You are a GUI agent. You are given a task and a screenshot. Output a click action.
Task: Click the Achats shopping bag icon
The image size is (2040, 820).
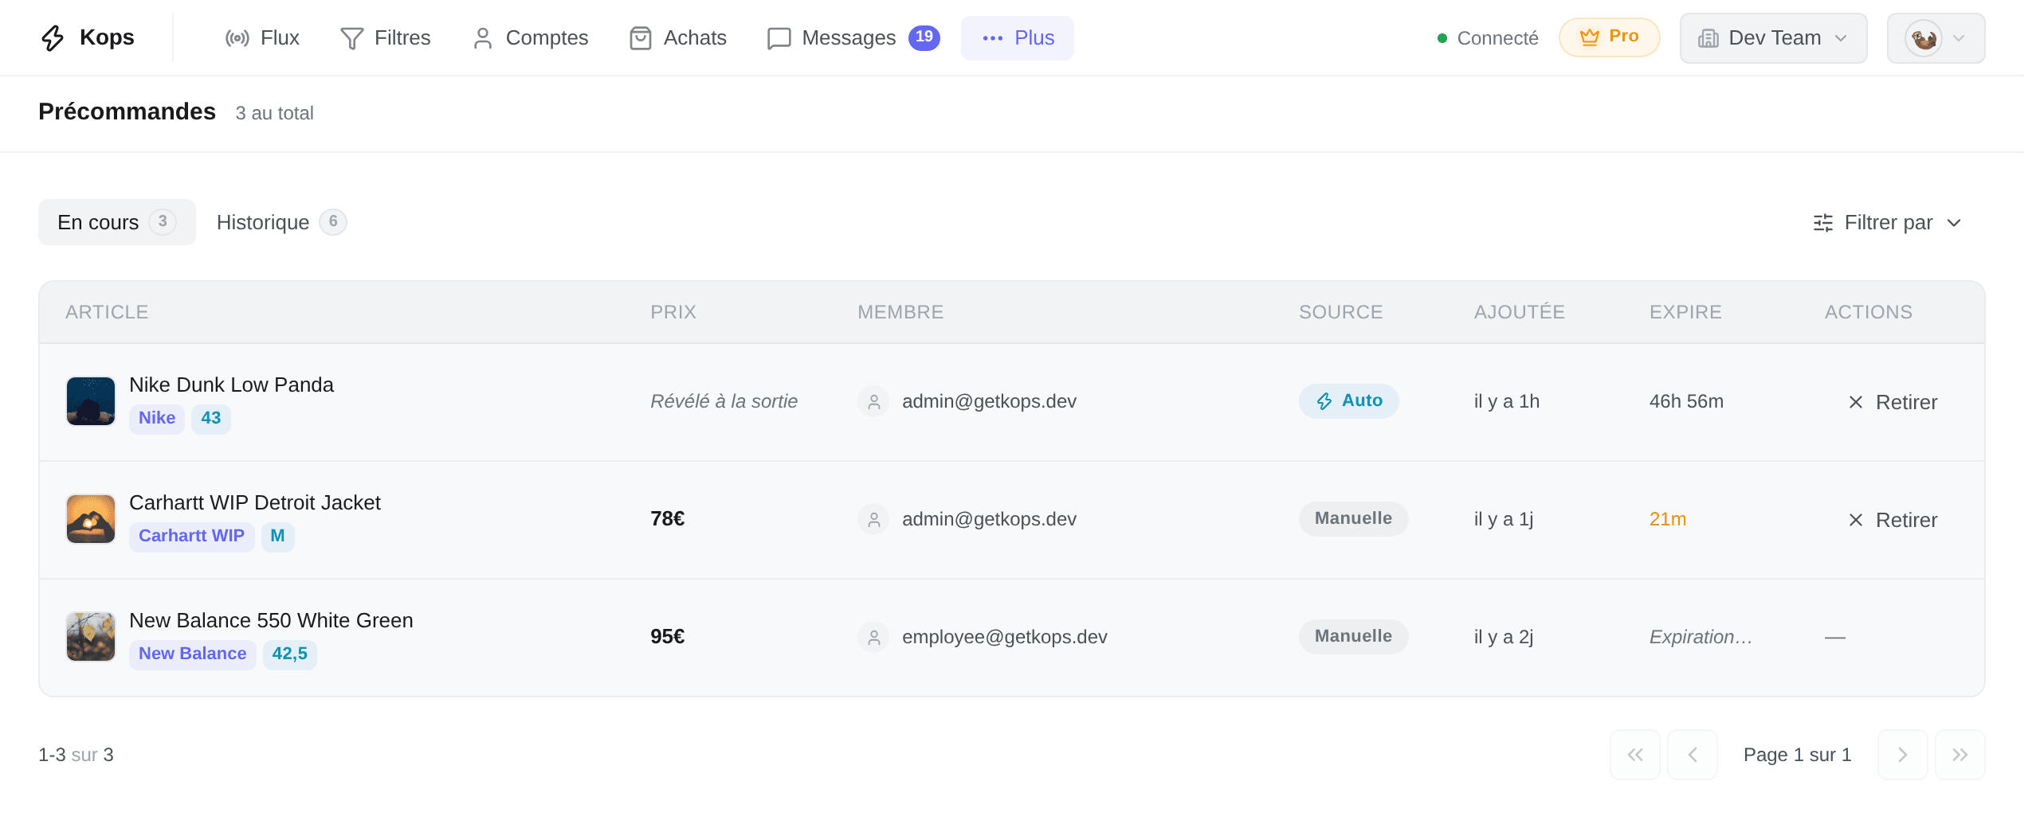(x=641, y=37)
